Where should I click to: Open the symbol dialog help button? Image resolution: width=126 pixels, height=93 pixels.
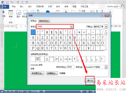pyautogui.click(x=102, y=16)
